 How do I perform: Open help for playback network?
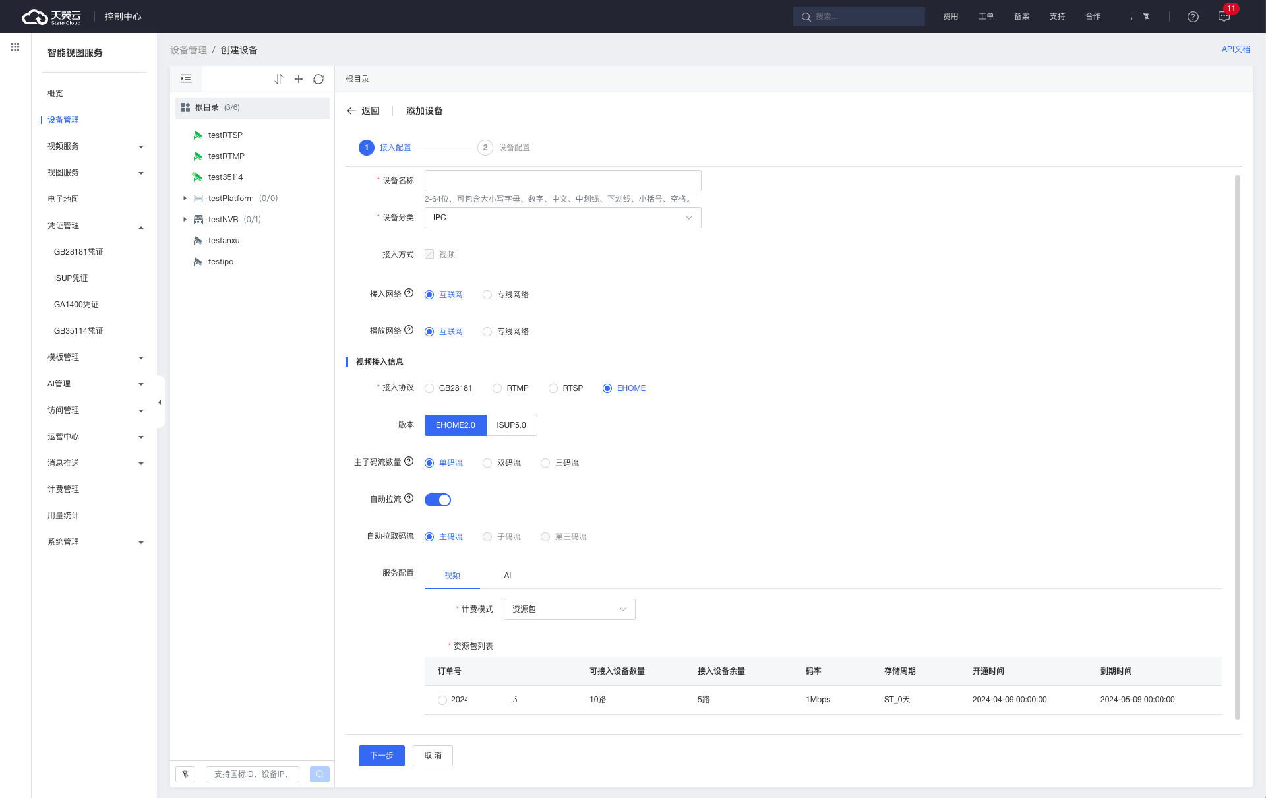(409, 330)
